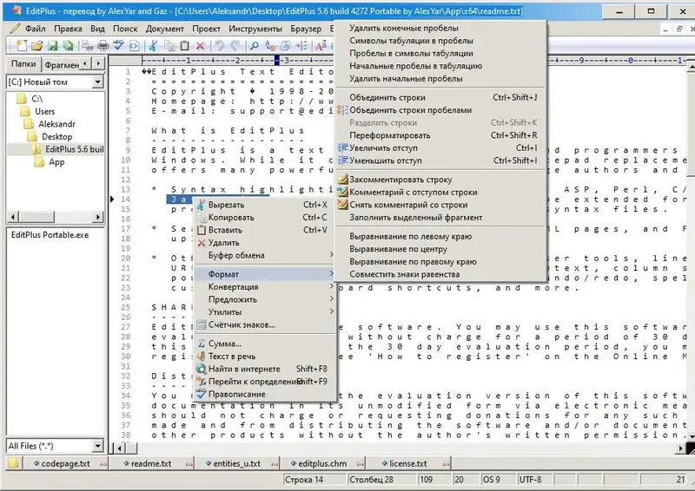Click the Redo arrow toolbar icon
Image resolution: width=695 pixels, height=491 pixels.
pos(235,46)
